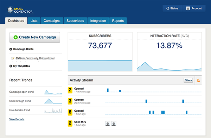Select first click-thru subscriber avatar
Viewport: 211px width, 138px height.
pos(108,124)
